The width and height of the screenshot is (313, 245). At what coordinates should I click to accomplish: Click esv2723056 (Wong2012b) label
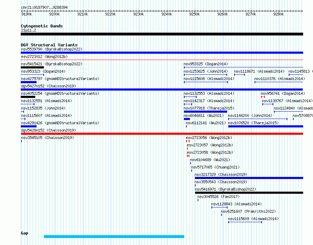(x=209, y=138)
